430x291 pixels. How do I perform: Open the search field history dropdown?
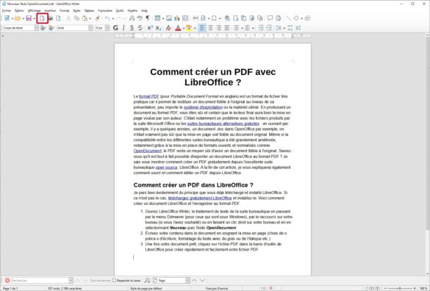tap(71, 280)
